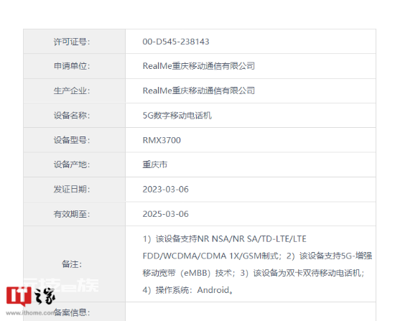This screenshot has height=321, width=395.
Task: Click the 申请单位 label
Action: point(72,66)
